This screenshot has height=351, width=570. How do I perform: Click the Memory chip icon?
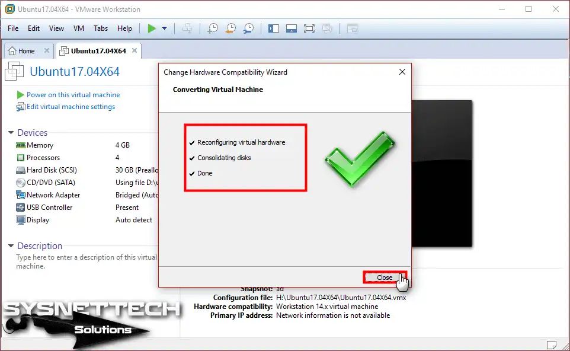point(21,145)
